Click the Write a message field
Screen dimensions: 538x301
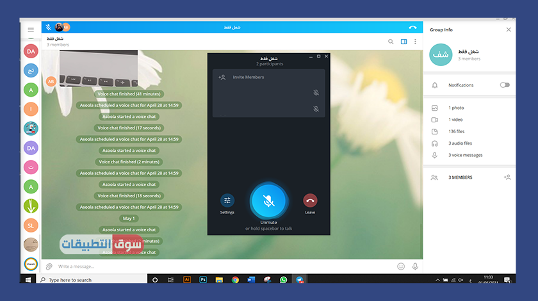click(223, 266)
